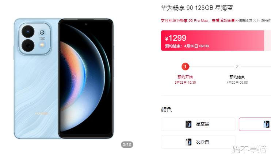Click the 颜色 section heading

tap(166, 110)
